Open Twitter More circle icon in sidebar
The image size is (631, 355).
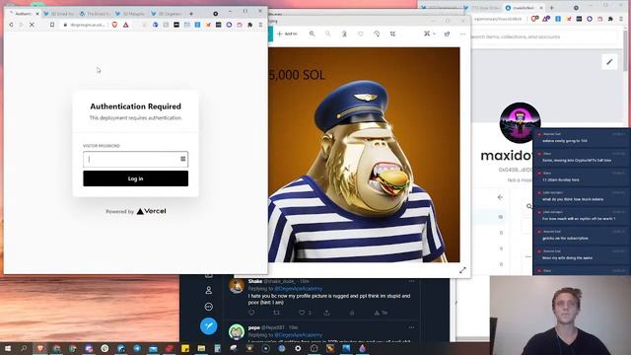(208, 307)
